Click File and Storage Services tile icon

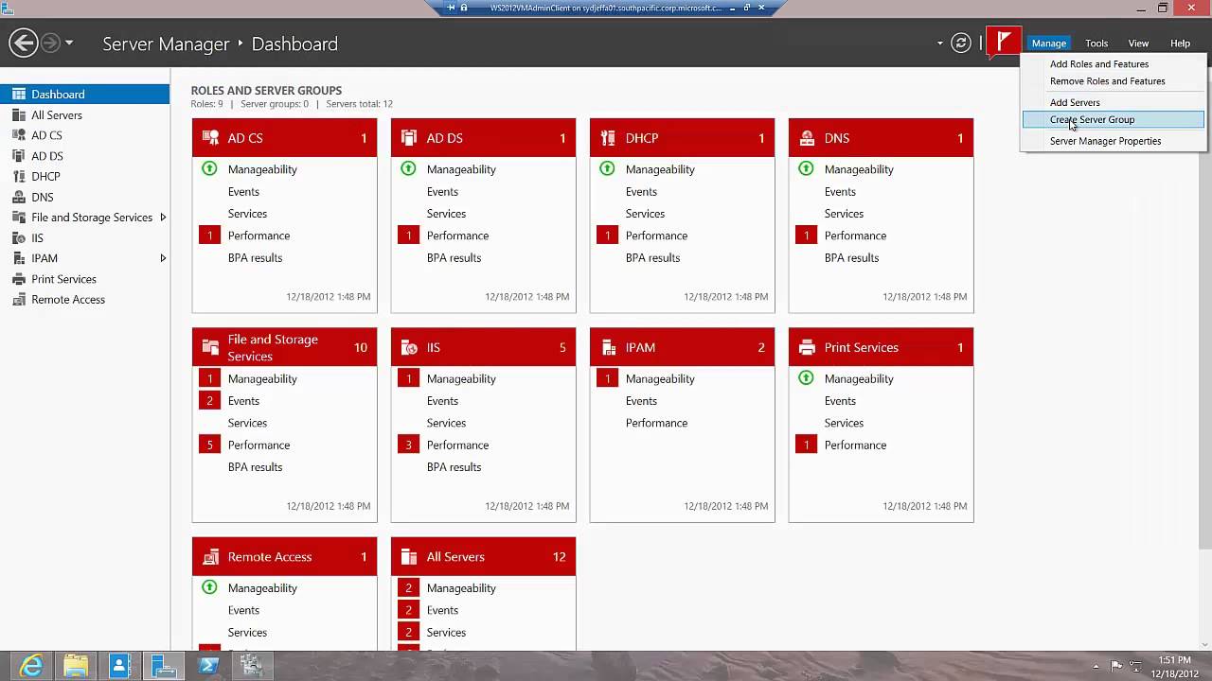pyautogui.click(x=210, y=348)
